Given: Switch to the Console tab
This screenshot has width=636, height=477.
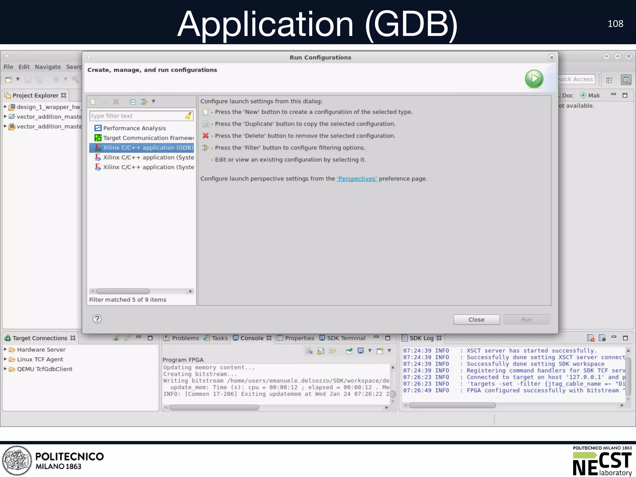Looking at the screenshot, I should (252, 338).
